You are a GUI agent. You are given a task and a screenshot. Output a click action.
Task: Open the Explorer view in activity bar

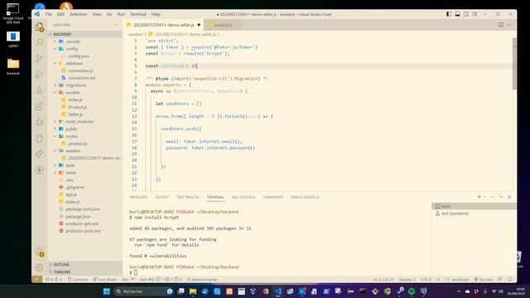pos(40,26)
